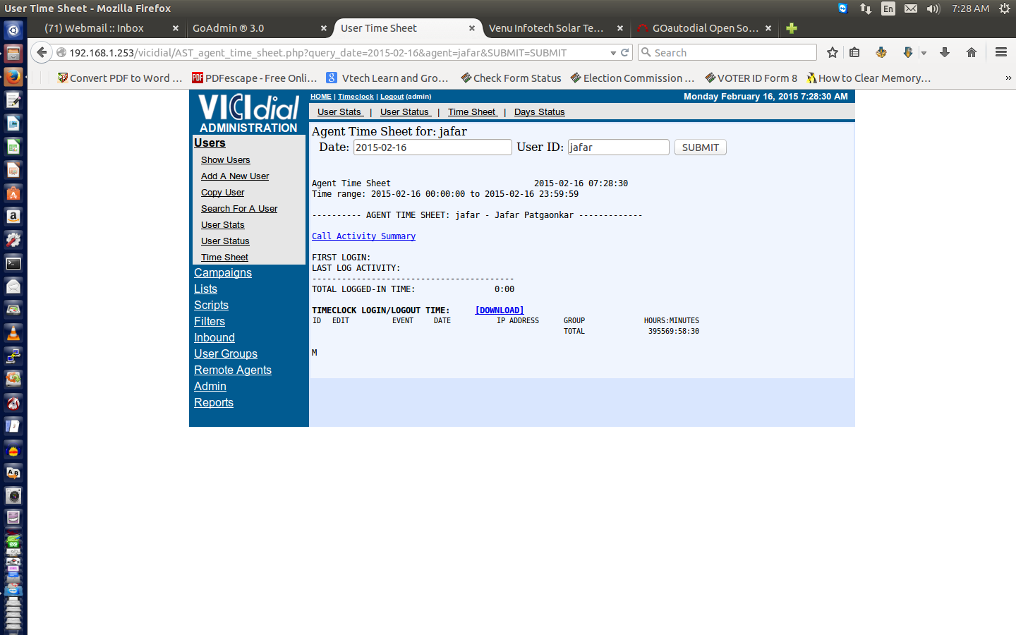Screen dimensions: 1016x635
Task: Click the TeamViewer tray icon
Action: click(x=842, y=8)
